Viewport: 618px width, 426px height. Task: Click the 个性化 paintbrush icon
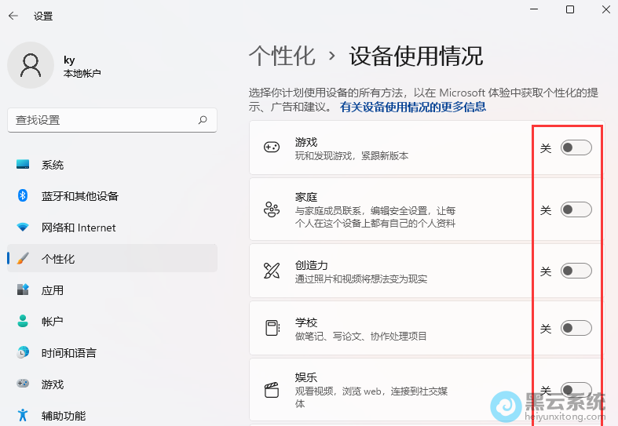tap(23, 259)
